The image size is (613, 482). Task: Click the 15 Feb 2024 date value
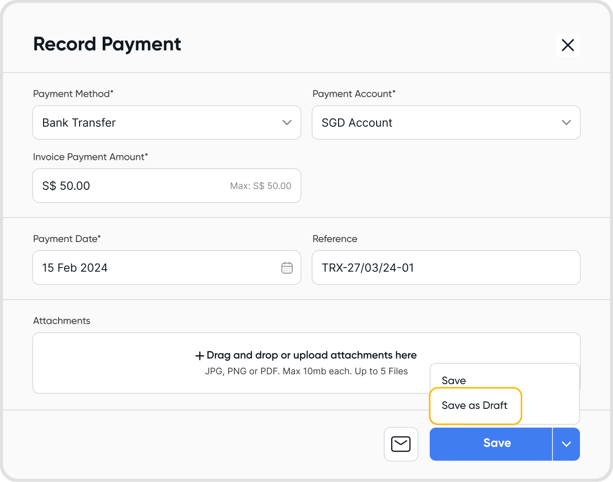[x=75, y=268]
